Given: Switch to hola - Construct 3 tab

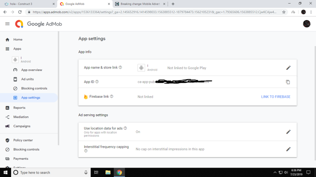Looking at the screenshot, I should 28,4.
